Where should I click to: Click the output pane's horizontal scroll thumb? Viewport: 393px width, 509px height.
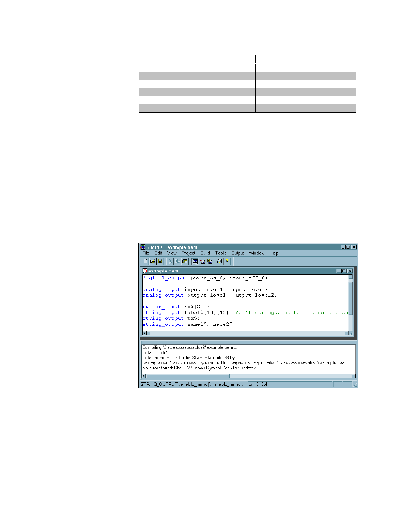coord(188,376)
